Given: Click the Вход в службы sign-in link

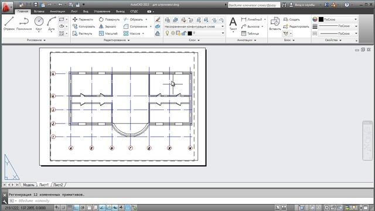Looking at the screenshot, I should point(302,5).
